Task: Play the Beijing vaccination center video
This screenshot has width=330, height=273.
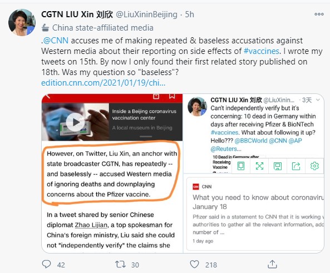Action: click(75, 122)
